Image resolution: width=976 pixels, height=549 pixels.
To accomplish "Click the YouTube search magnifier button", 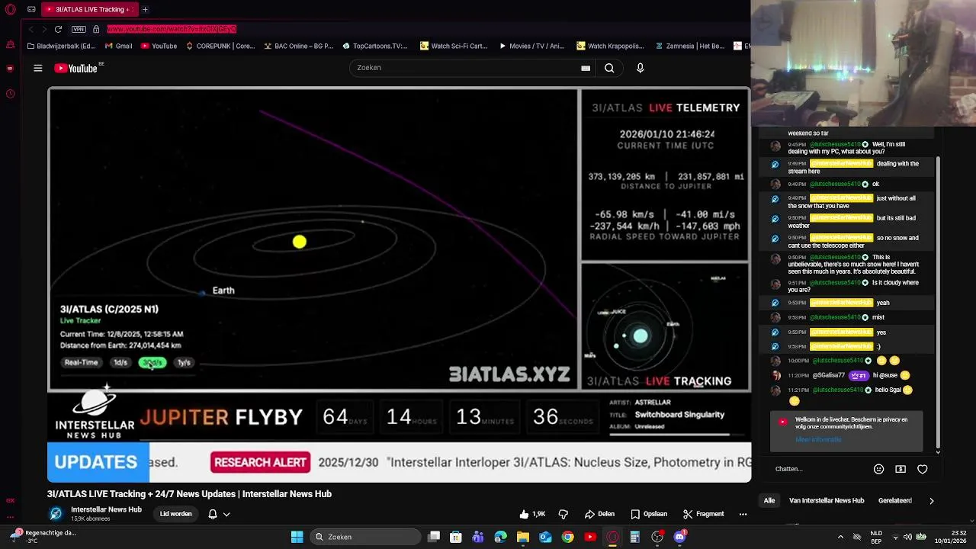I will (x=609, y=68).
